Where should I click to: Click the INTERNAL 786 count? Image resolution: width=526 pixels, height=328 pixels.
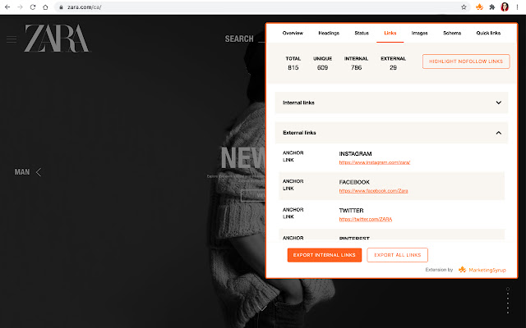pos(356,63)
